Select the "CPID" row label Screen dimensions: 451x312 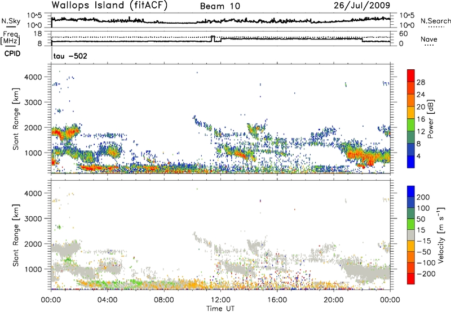click(12, 54)
